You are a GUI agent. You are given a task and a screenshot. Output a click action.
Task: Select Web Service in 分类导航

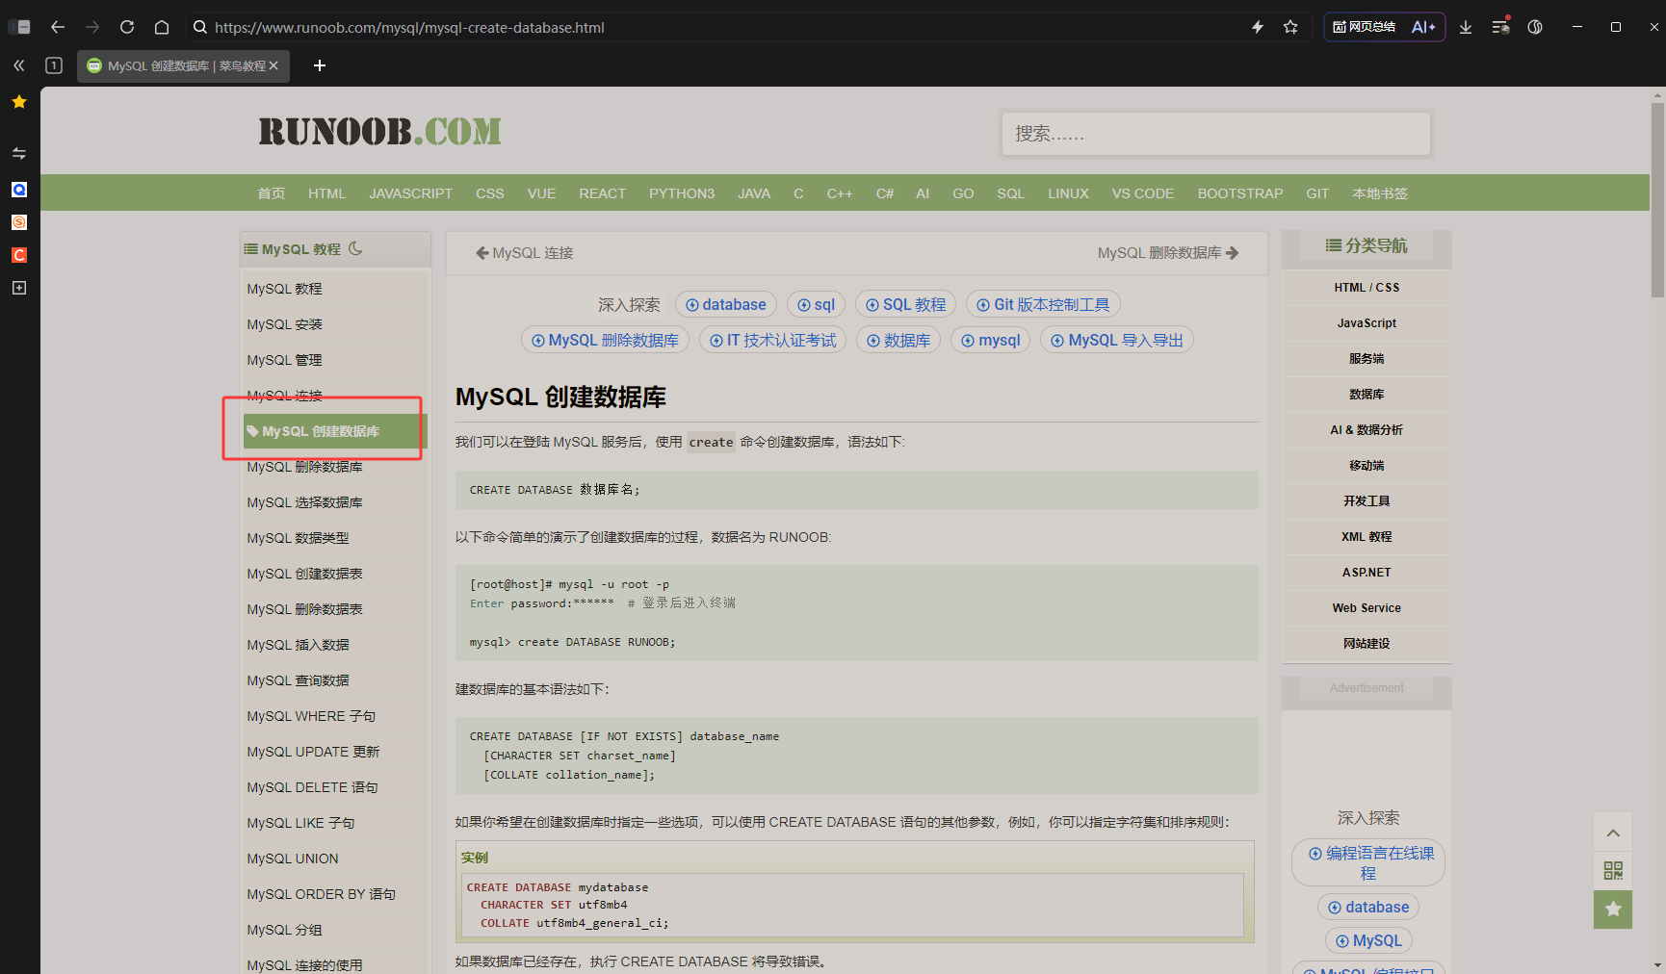point(1367,608)
